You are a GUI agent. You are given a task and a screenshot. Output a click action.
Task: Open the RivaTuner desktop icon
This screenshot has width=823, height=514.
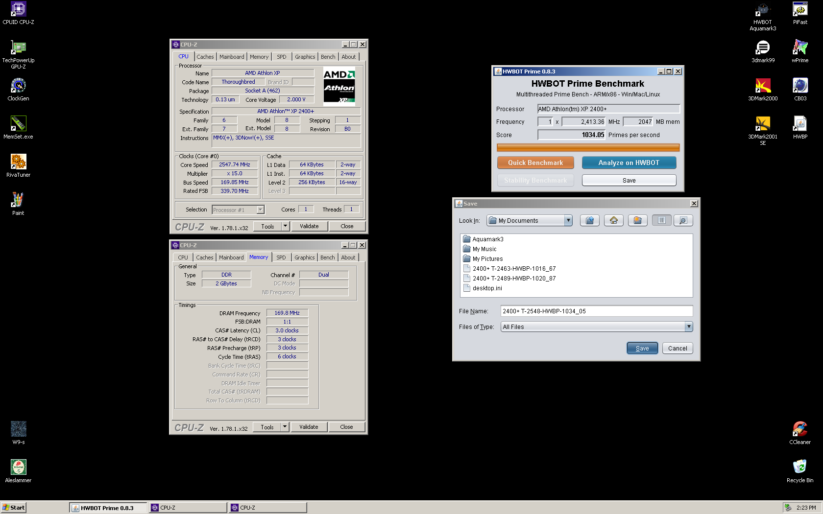[x=18, y=166]
